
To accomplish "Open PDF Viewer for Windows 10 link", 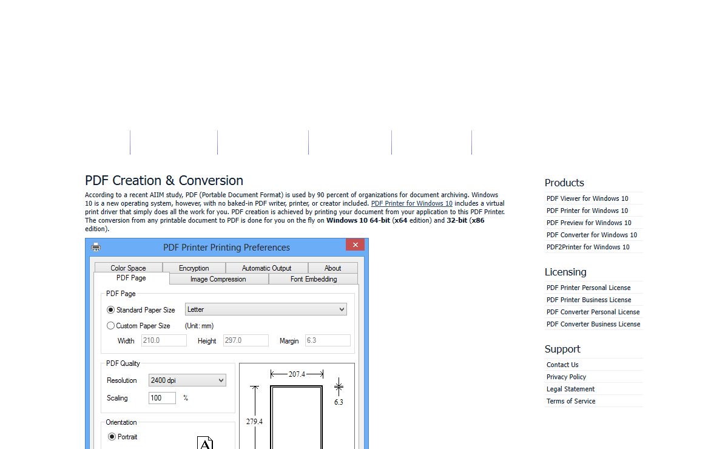I will coord(587,198).
